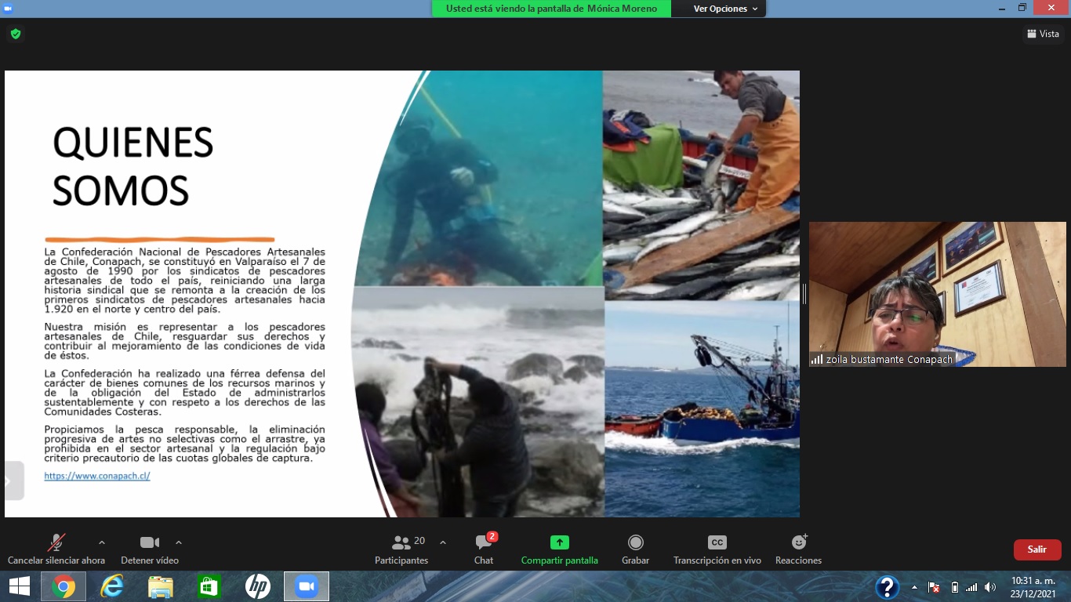Click the QUIENES SOMOS slide heading
Screen dimensions: 1071x602
click(x=133, y=166)
